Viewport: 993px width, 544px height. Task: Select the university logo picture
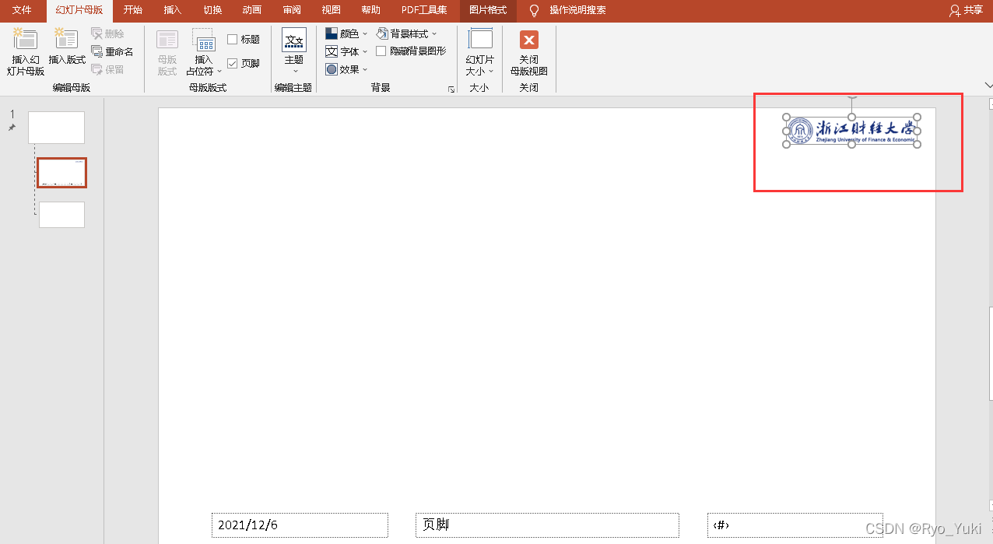(x=851, y=131)
